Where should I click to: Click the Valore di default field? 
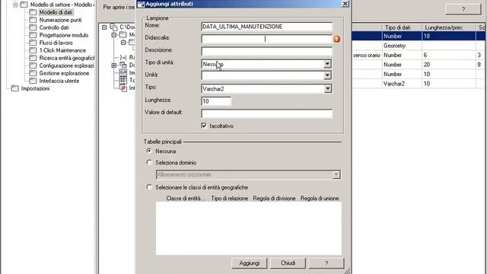[x=266, y=113]
